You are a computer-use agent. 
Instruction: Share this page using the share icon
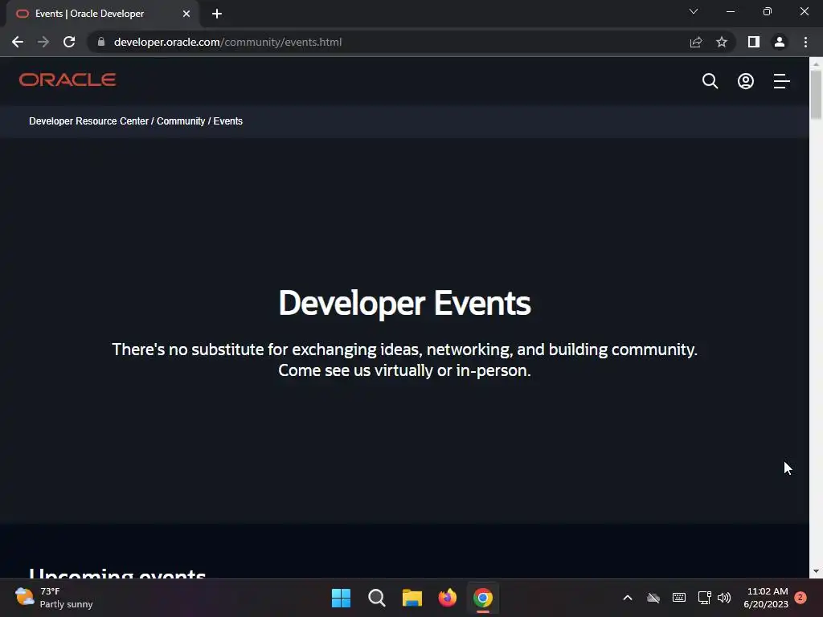click(696, 42)
